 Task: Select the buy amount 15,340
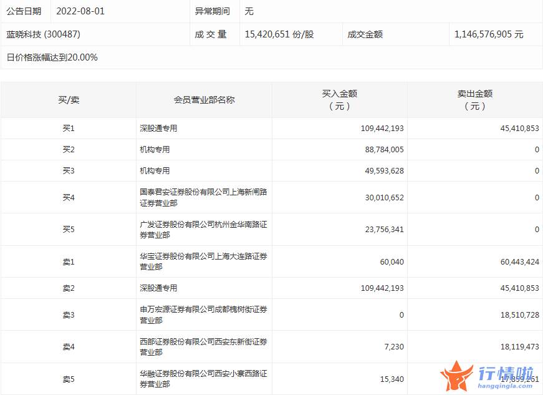pyautogui.click(x=392, y=379)
